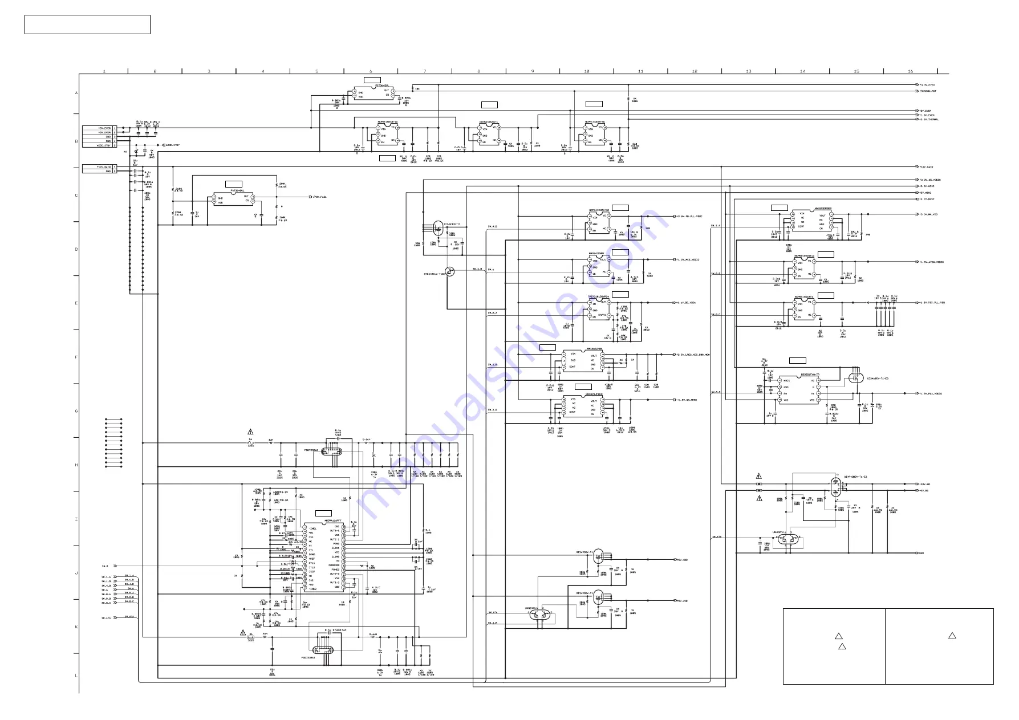Click the warning triangle beside the 3A fuse
The width and height of the screenshot is (1019, 720).
tap(243, 633)
